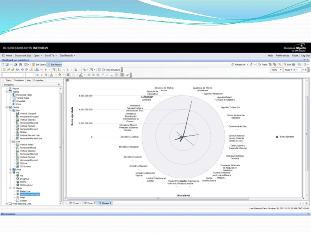Image resolution: width=311 pixels, height=233 pixels.
Task: Open the Send To menu
Action: (x=50, y=56)
